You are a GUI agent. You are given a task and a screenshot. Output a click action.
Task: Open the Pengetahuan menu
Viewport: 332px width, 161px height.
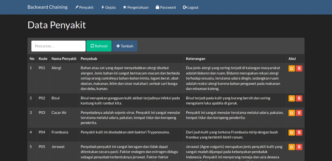pos(136,7)
